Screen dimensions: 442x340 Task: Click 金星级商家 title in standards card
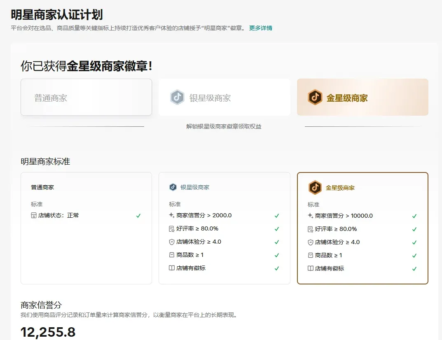coord(340,188)
